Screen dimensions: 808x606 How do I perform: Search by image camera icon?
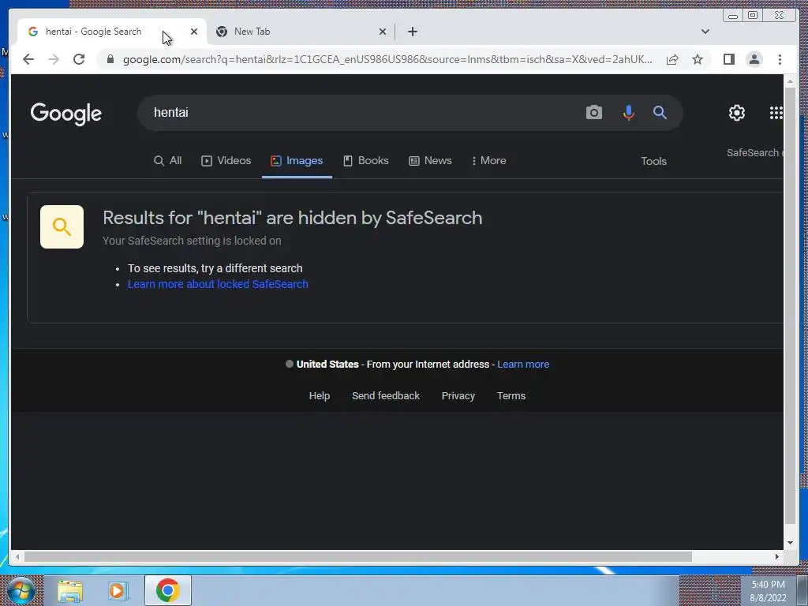pos(593,112)
